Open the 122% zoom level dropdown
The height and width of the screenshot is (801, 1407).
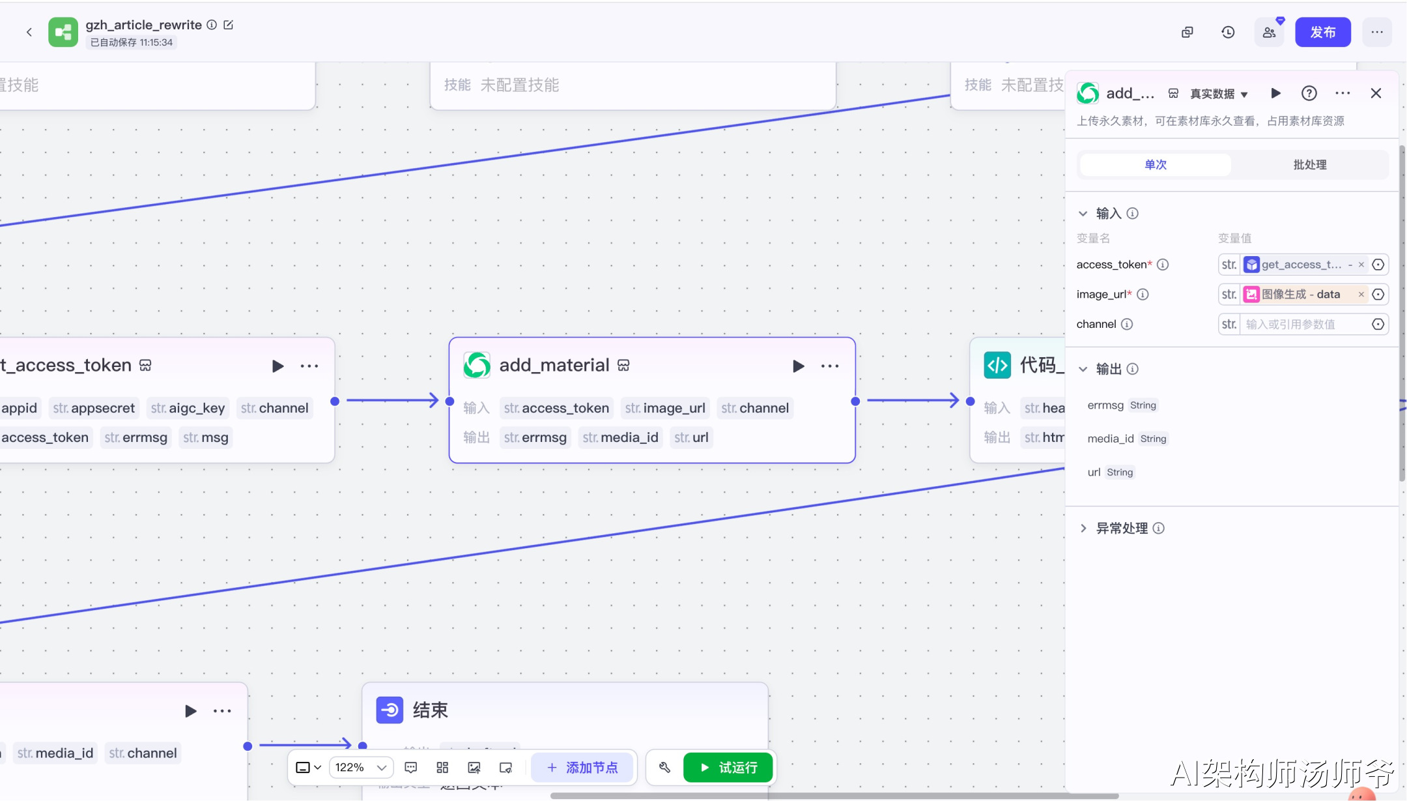coord(361,768)
